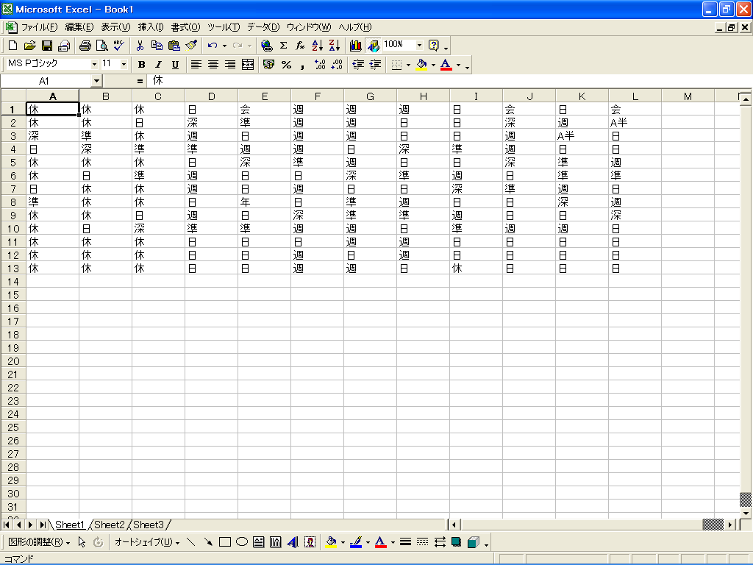753x565 pixels.
Task: Toggle the Select Objects arrow tool
Action: click(82, 542)
